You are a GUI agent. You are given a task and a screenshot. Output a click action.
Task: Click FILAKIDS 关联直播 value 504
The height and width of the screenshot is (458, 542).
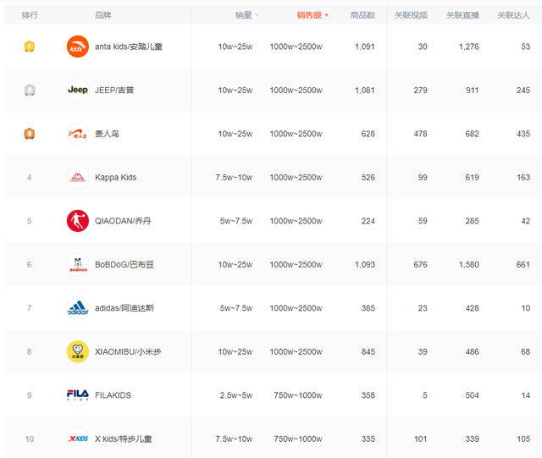pos(473,395)
